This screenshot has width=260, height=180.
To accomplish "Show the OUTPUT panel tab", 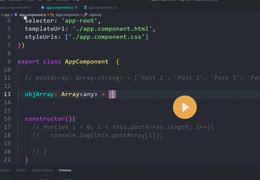I will tap(21, 171).
